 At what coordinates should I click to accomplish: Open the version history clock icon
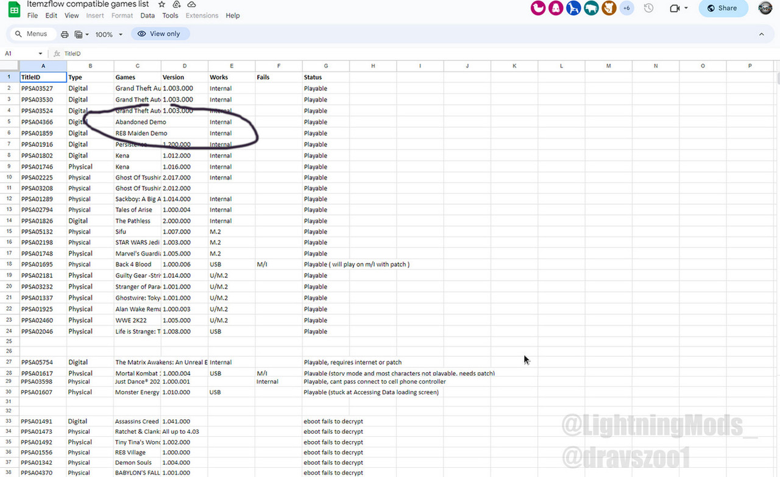(x=648, y=9)
